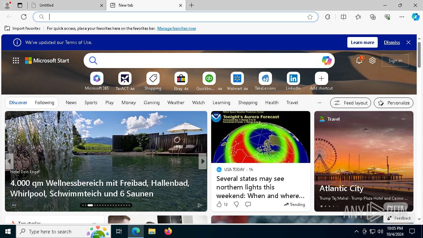
Task: Open Weather category
Action: [176, 103]
